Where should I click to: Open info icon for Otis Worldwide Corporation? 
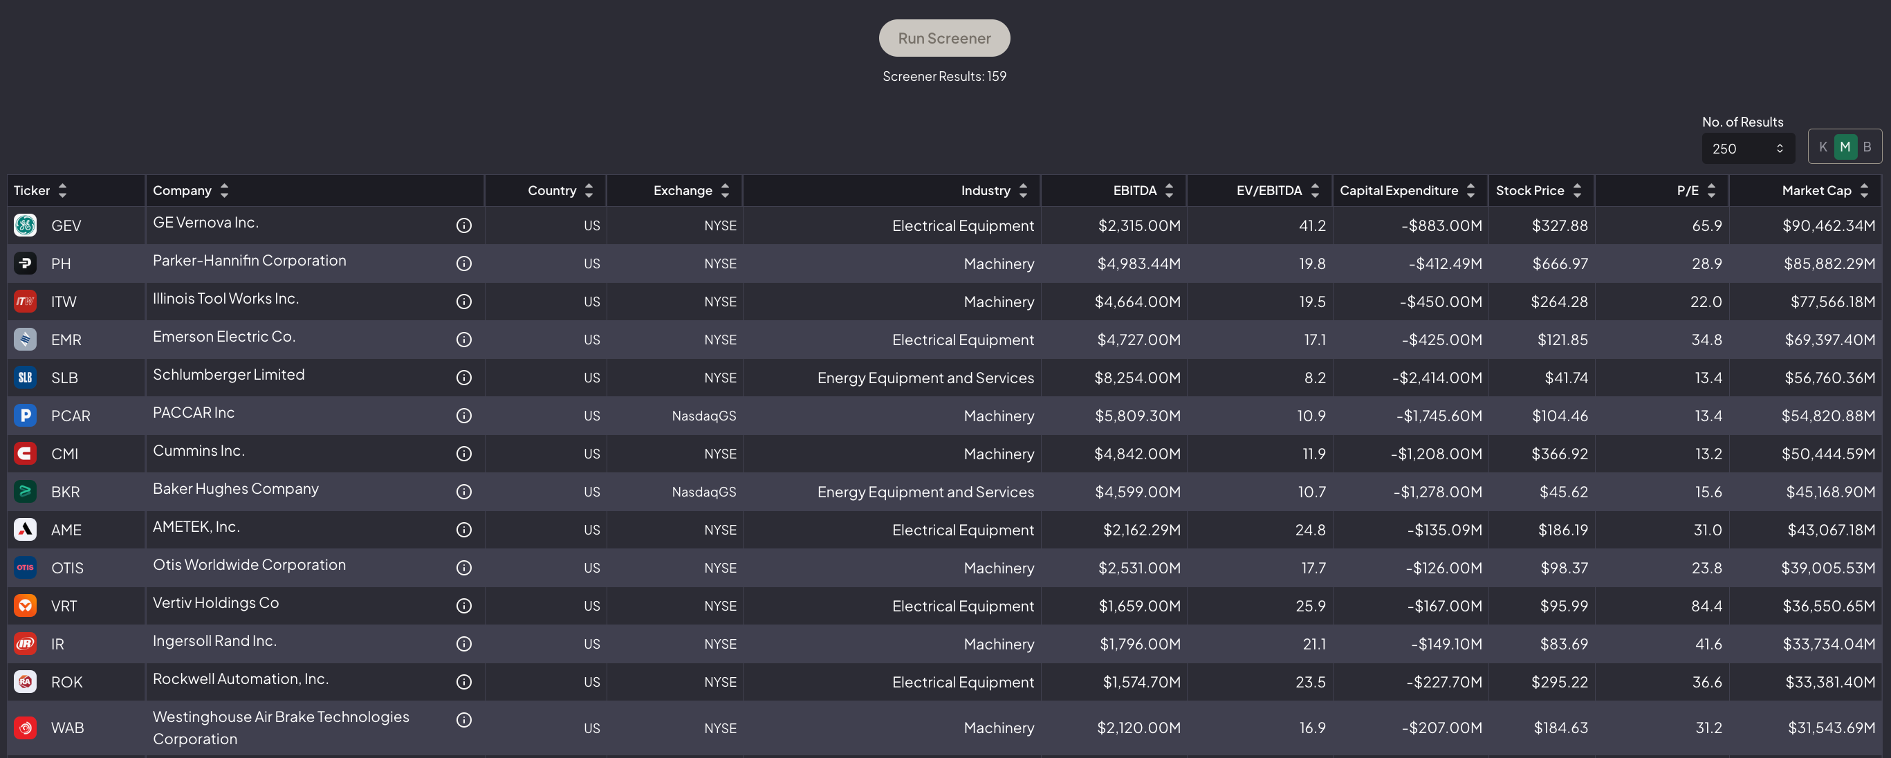click(x=464, y=568)
